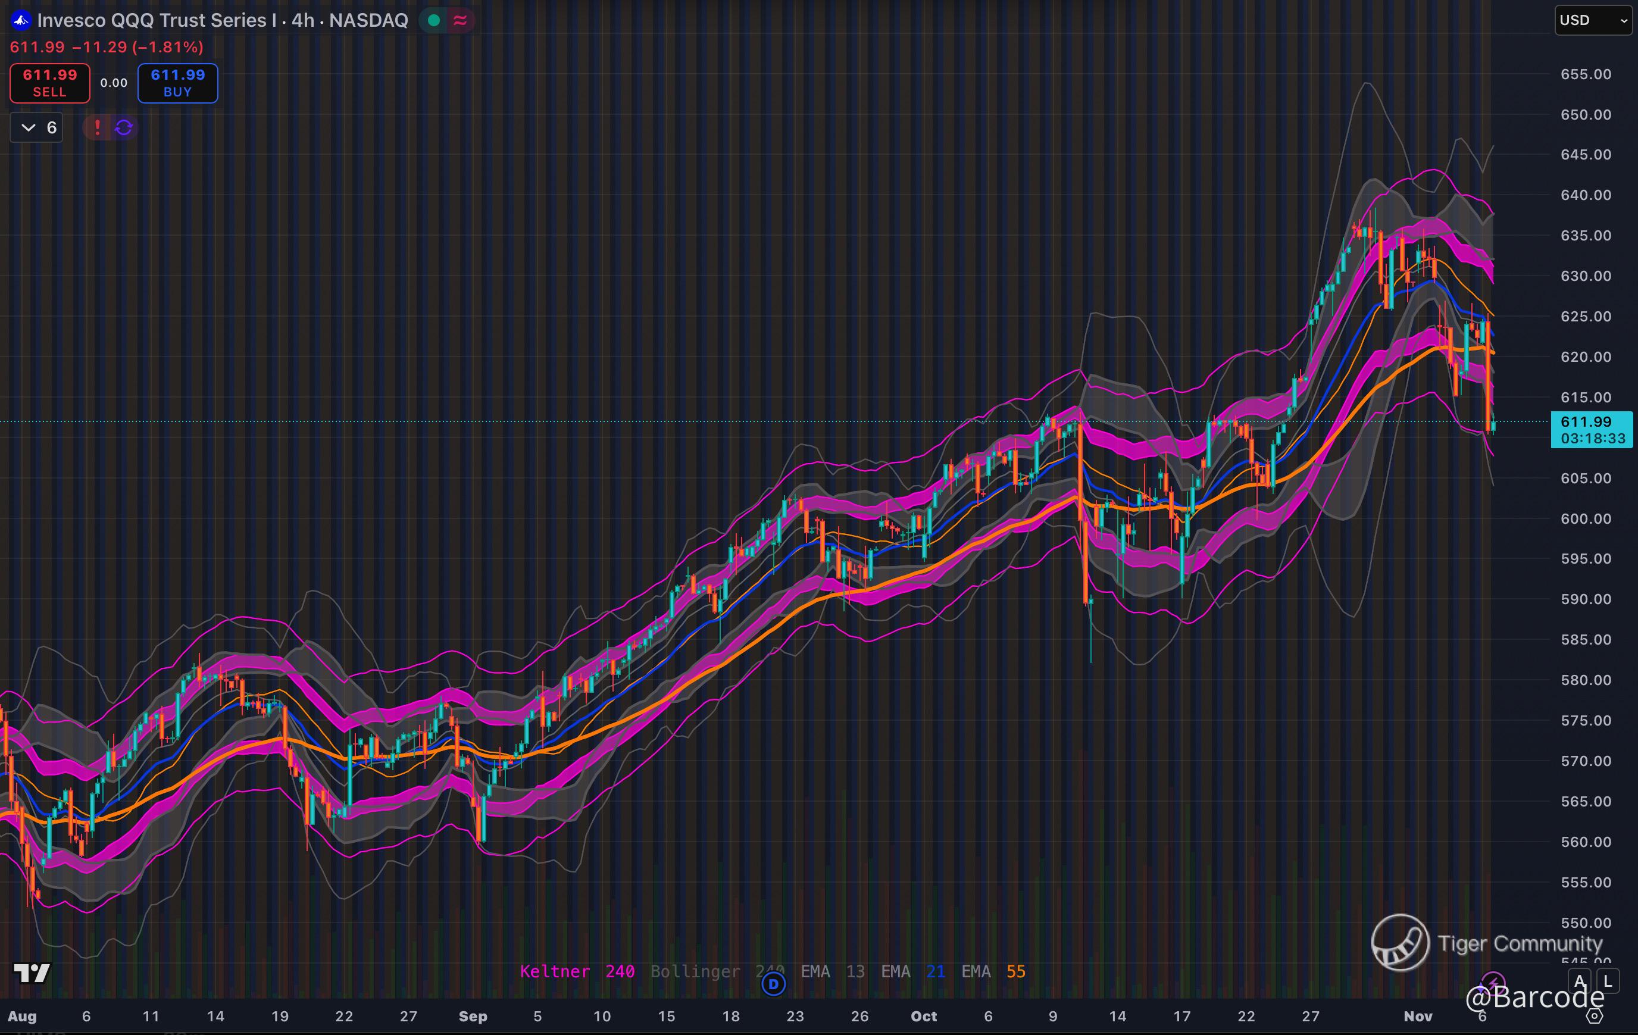Screen dimensions: 1638x1035
Task: Click the TradingView logo
Action: (x=32, y=973)
